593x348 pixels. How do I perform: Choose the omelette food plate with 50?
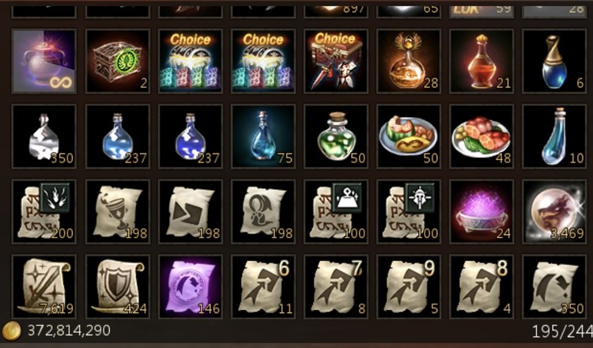[x=409, y=136]
